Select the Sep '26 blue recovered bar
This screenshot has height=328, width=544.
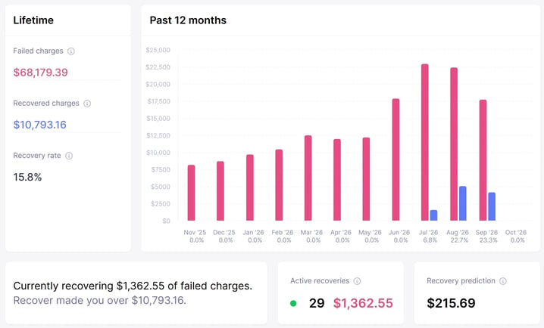pos(492,206)
